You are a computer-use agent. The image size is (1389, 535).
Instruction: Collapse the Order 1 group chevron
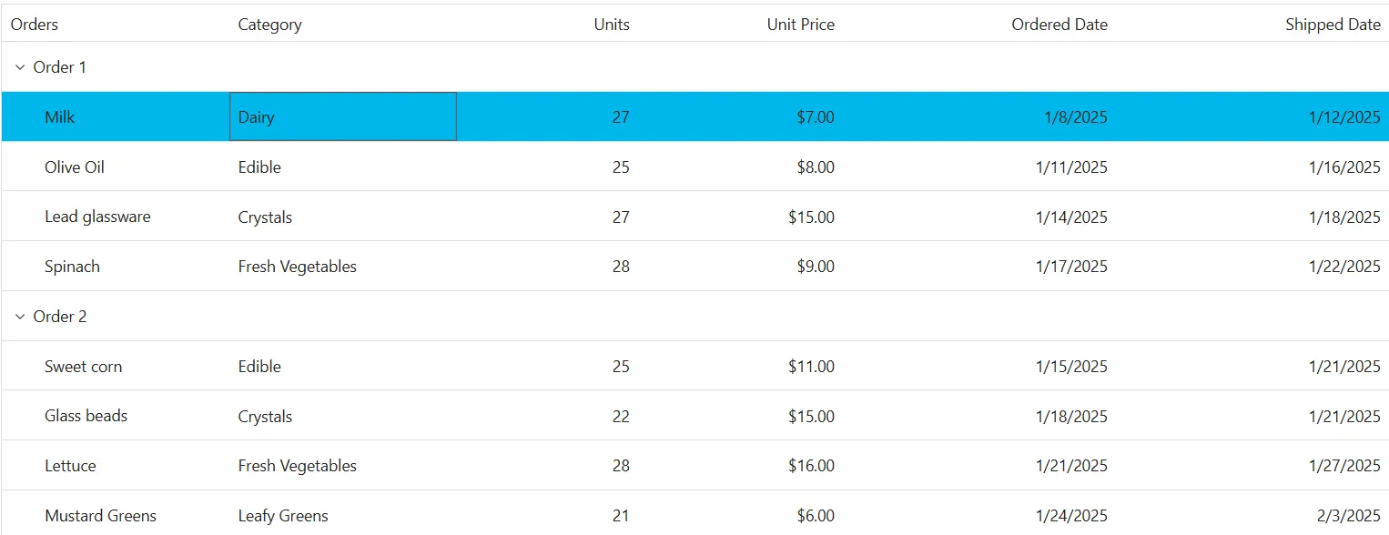[x=20, y=67]
